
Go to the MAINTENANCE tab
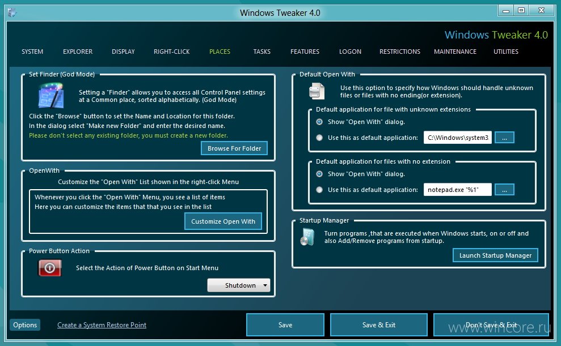[455, 52]
